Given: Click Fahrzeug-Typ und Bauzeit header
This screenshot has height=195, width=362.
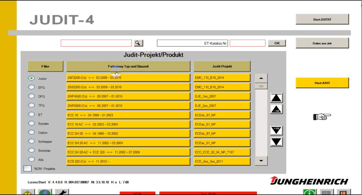Looking at the screenshot, I should click(128, 66).
